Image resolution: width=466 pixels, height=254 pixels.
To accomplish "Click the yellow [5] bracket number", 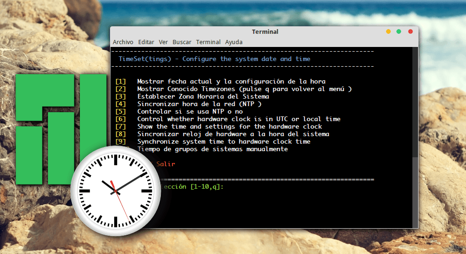I will [x=120, y=112].
